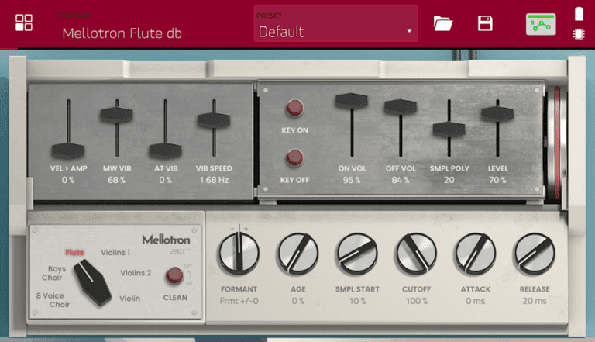This screenshot has height=342, width=595.
Task: Click the CPU chip icon
Action: point(579,34)
